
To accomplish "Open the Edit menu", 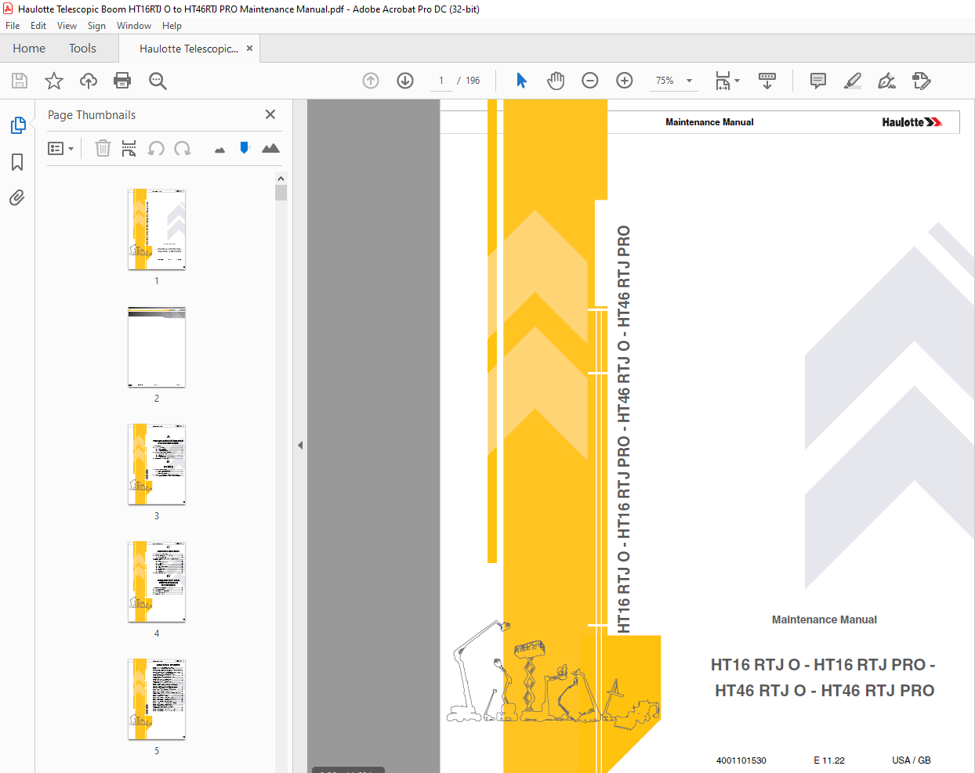I will pyautogui.click(x=38, y=26).
